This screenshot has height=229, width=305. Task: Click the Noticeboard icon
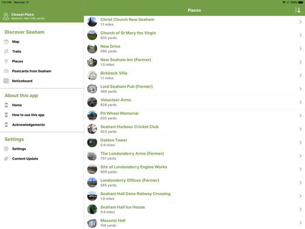tap(6, 81)
